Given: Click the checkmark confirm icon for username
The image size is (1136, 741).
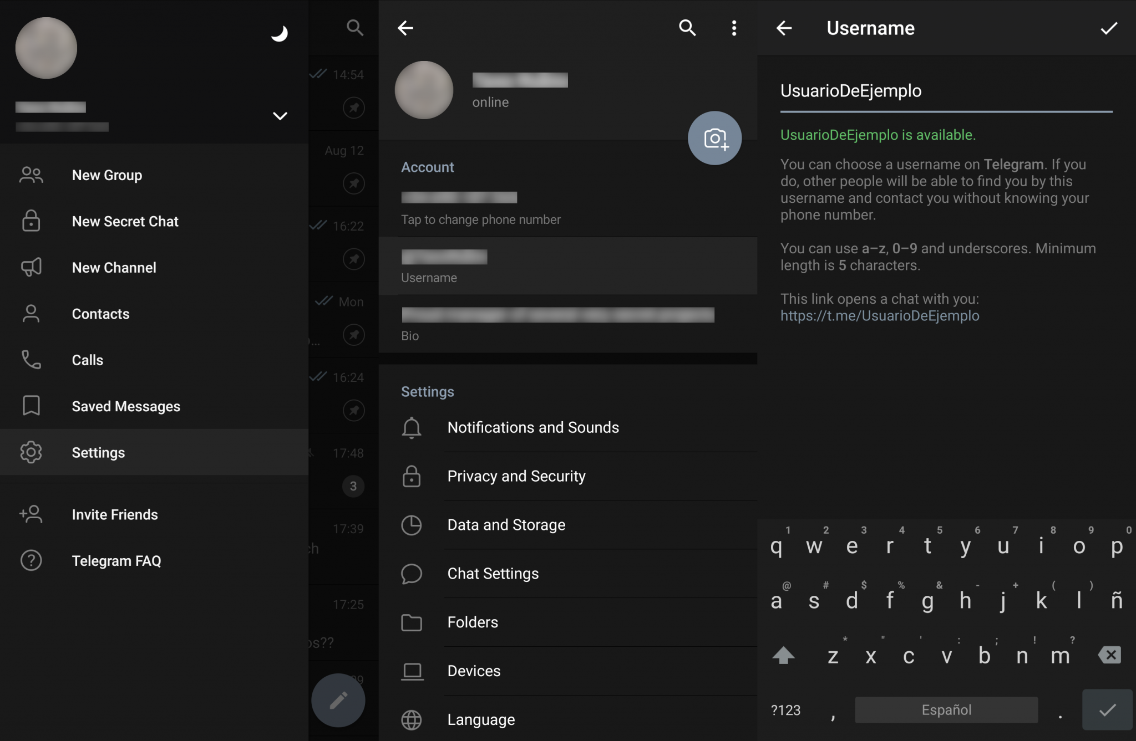Looking at the screenshot, I should click(x=1109, y=28).
